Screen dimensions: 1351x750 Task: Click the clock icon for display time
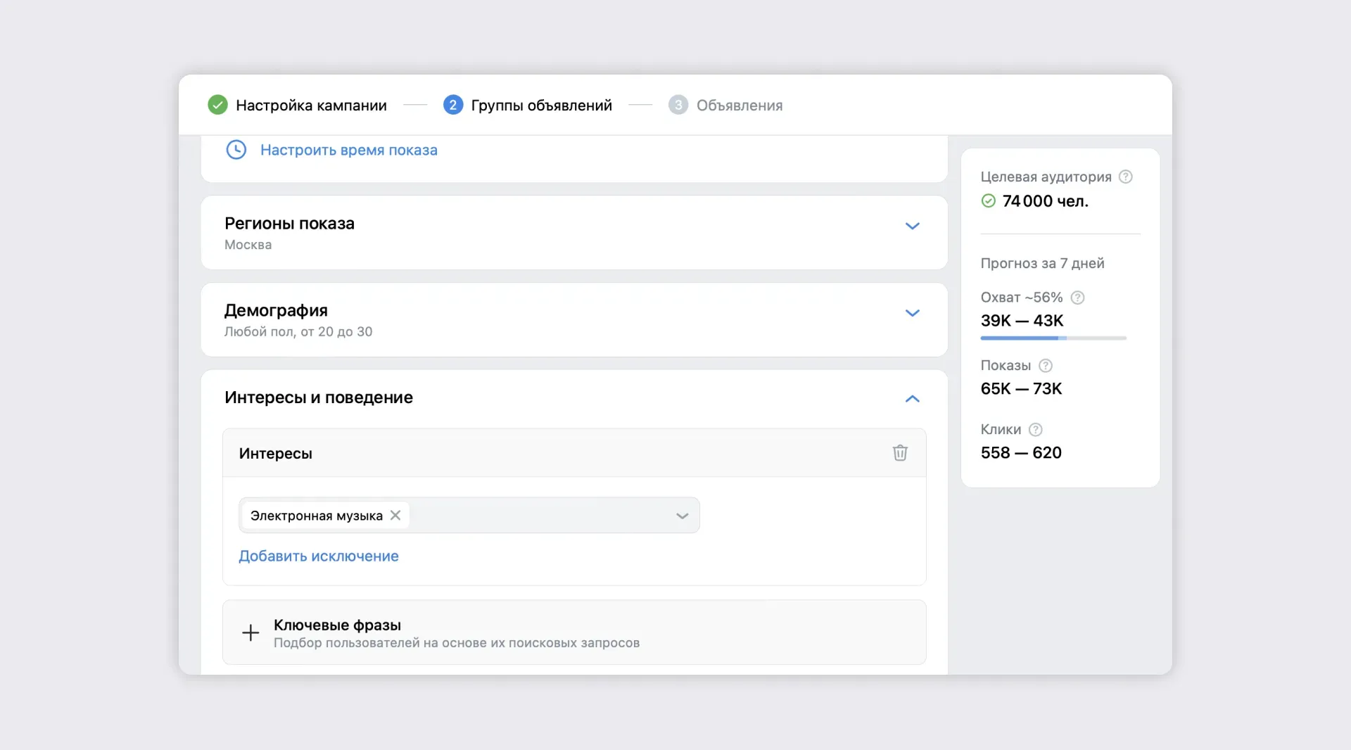click(236, 150)
